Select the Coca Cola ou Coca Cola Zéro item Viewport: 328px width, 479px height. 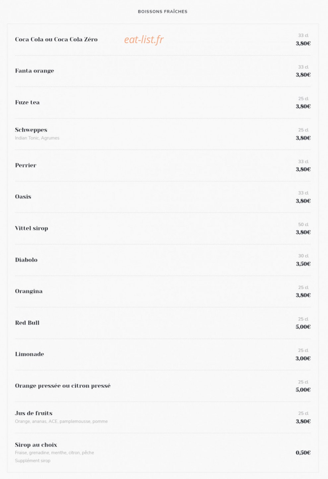(56, 39)
